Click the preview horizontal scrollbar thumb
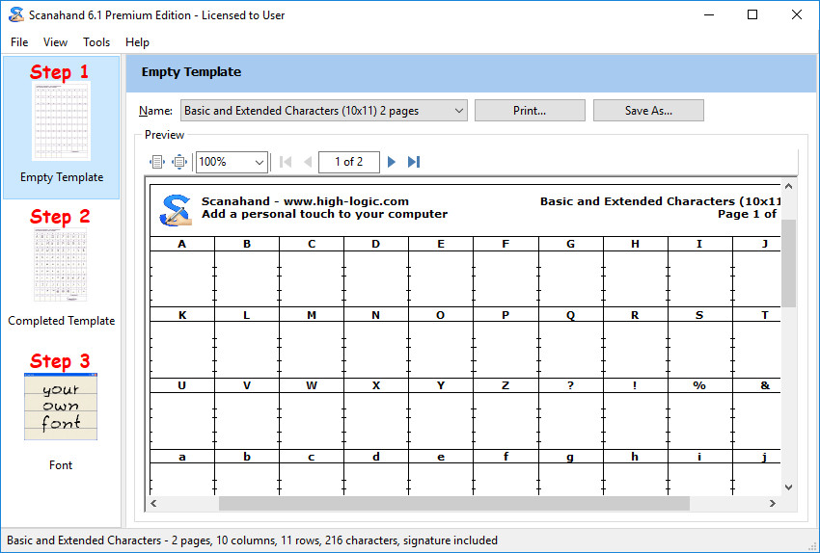This screenshot has width=820, height=553. [x=454, y=504]
